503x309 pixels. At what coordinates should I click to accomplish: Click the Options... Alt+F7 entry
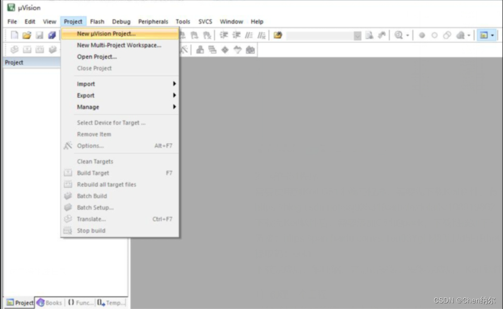(x=120, y=146)
